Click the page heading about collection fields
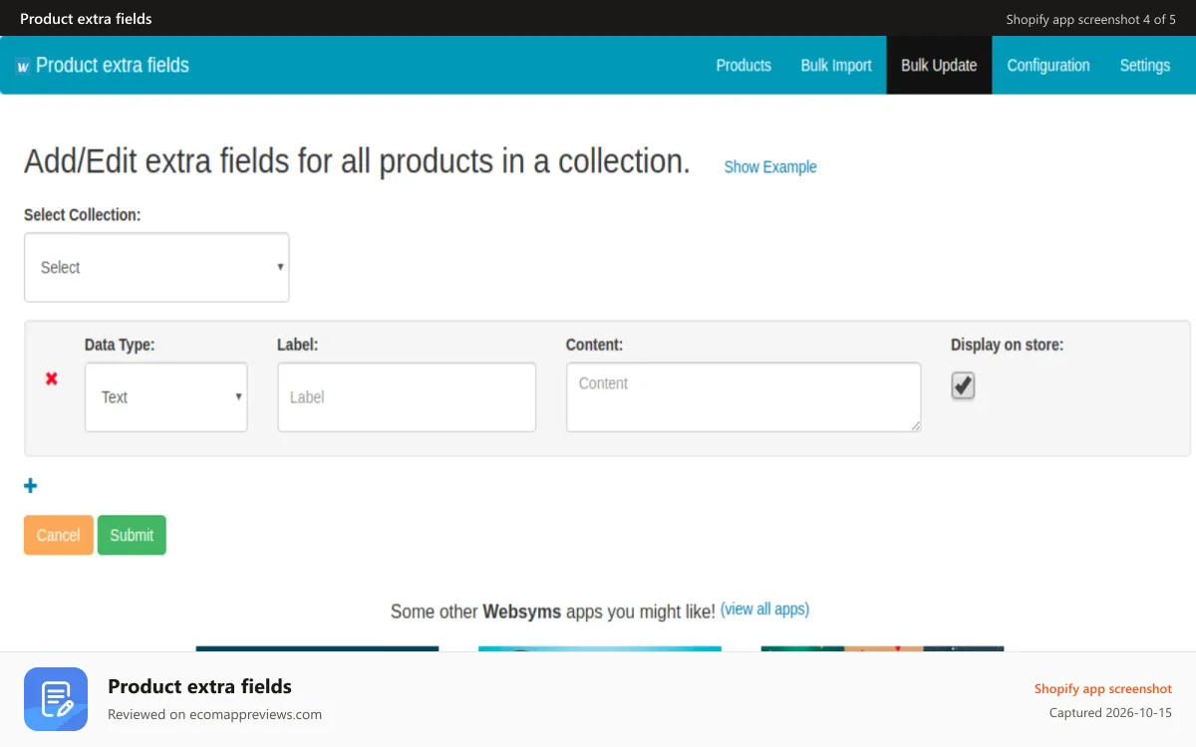Screen dimensions: 1196x747 coord(357,161)
